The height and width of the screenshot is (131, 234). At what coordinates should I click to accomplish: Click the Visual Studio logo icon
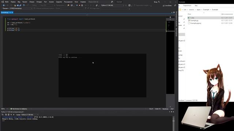click(3, 2)
